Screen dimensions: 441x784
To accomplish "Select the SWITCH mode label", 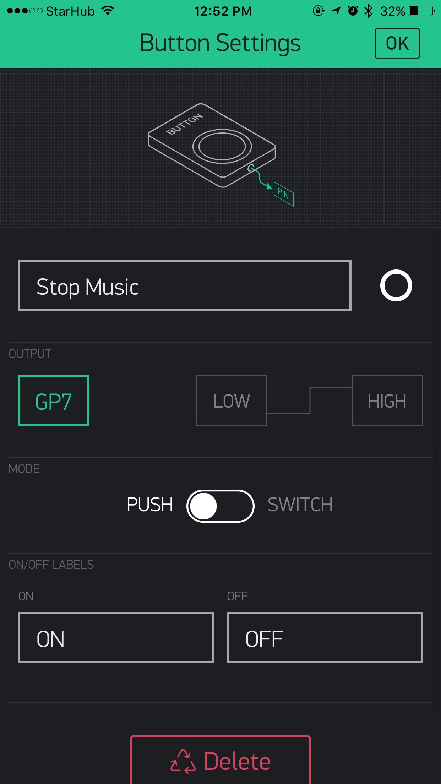I will (300, 505).
